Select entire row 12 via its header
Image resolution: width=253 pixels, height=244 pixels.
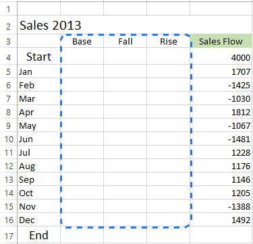point(8,166)
